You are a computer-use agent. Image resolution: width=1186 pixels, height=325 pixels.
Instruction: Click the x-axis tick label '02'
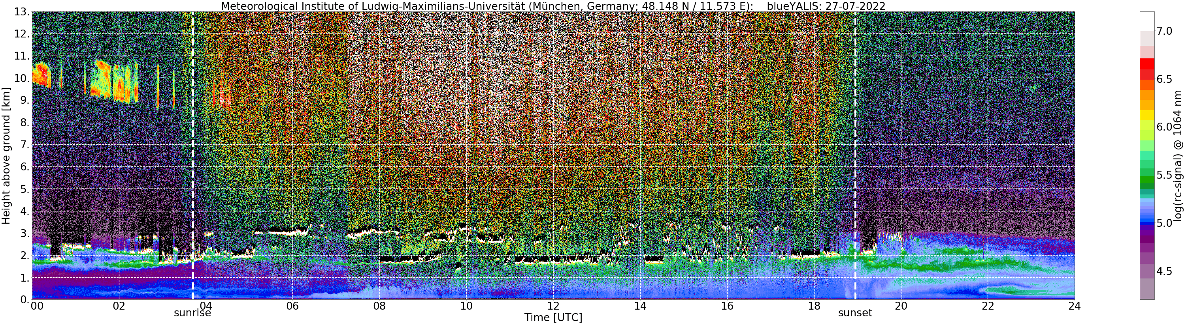pyautogui.click(x=119, y=306)
